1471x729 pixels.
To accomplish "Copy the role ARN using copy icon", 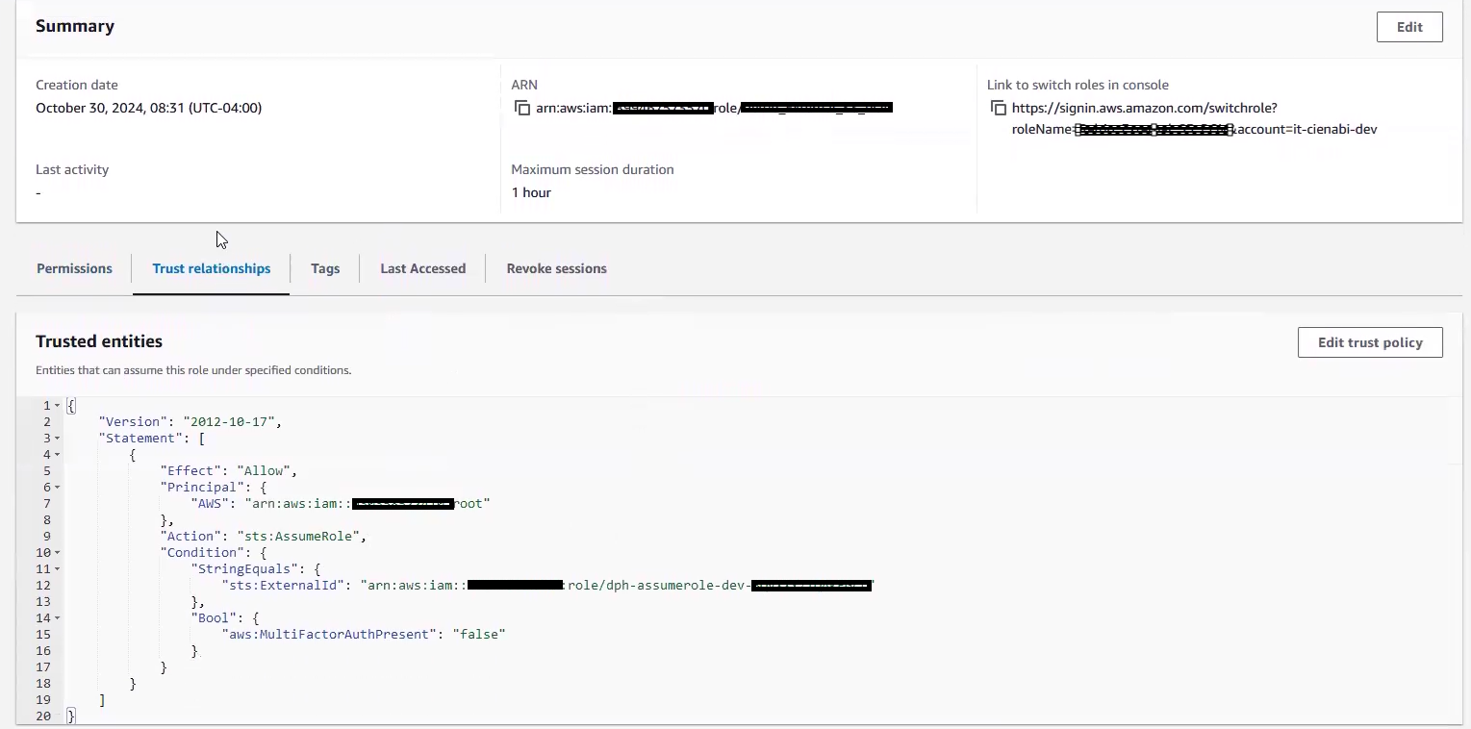I will pos(521,109).
